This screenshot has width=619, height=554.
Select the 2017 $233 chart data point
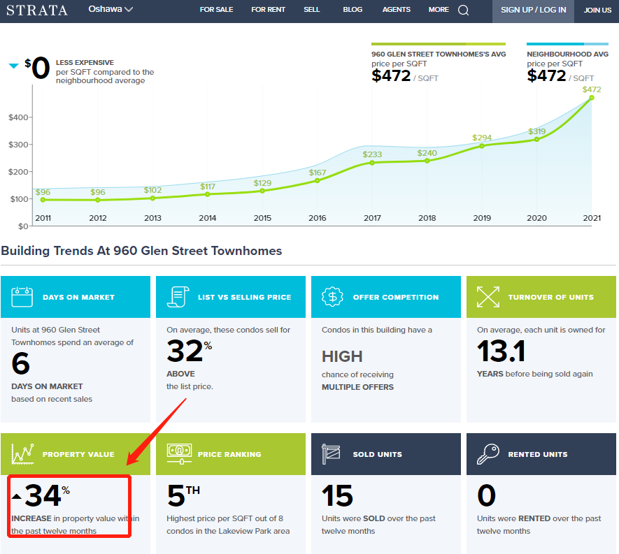click(x=372, y=163)
